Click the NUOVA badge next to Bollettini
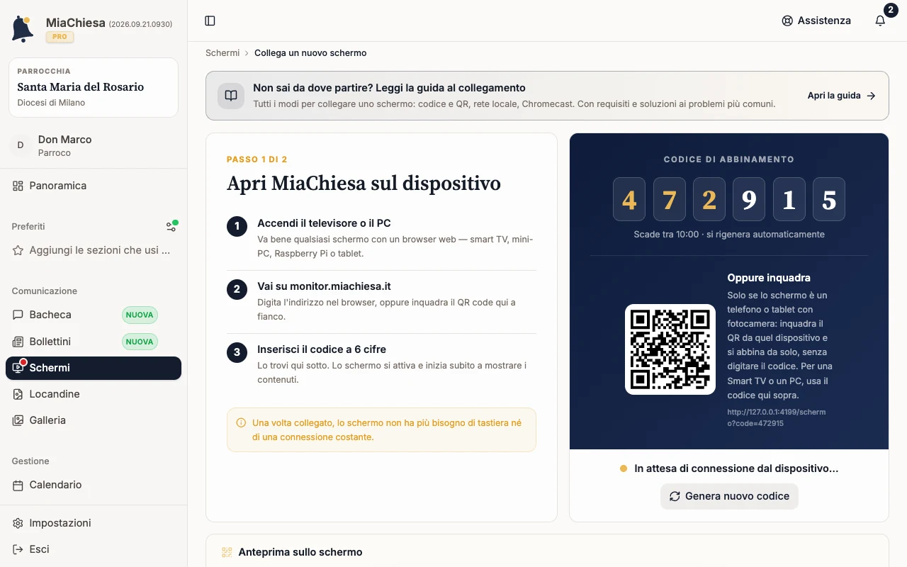907x567 pixels. (140, 342)
